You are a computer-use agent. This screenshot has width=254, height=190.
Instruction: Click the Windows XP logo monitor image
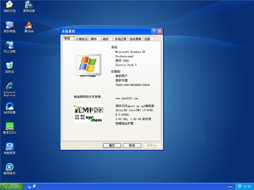pos(88,65)
